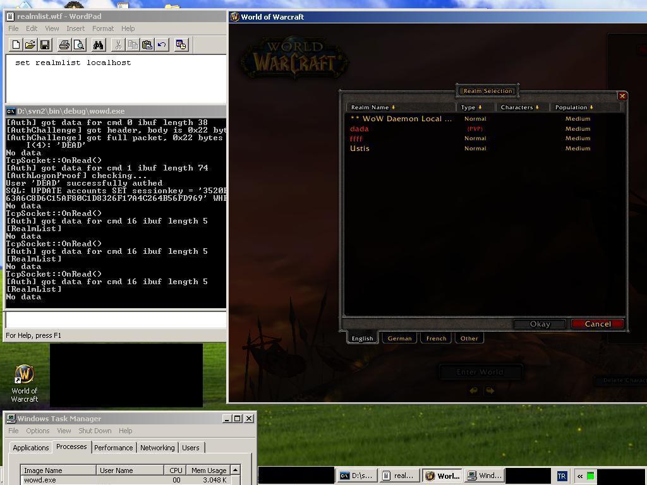Click WordPad Find binoculars icon
This screenshot has width=647, height=485.
[x=98, y=45]
